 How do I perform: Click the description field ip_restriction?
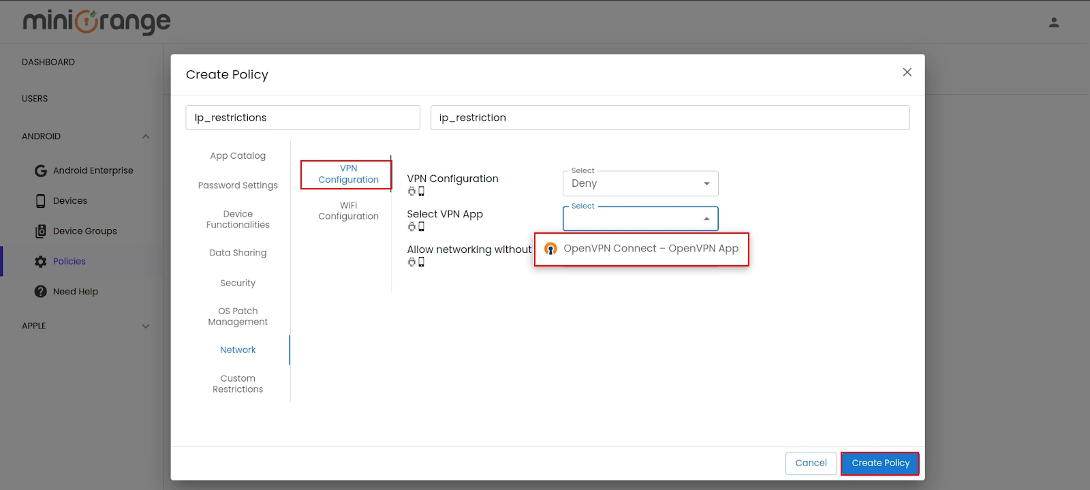pyautogui.click(x=670, y=118)
